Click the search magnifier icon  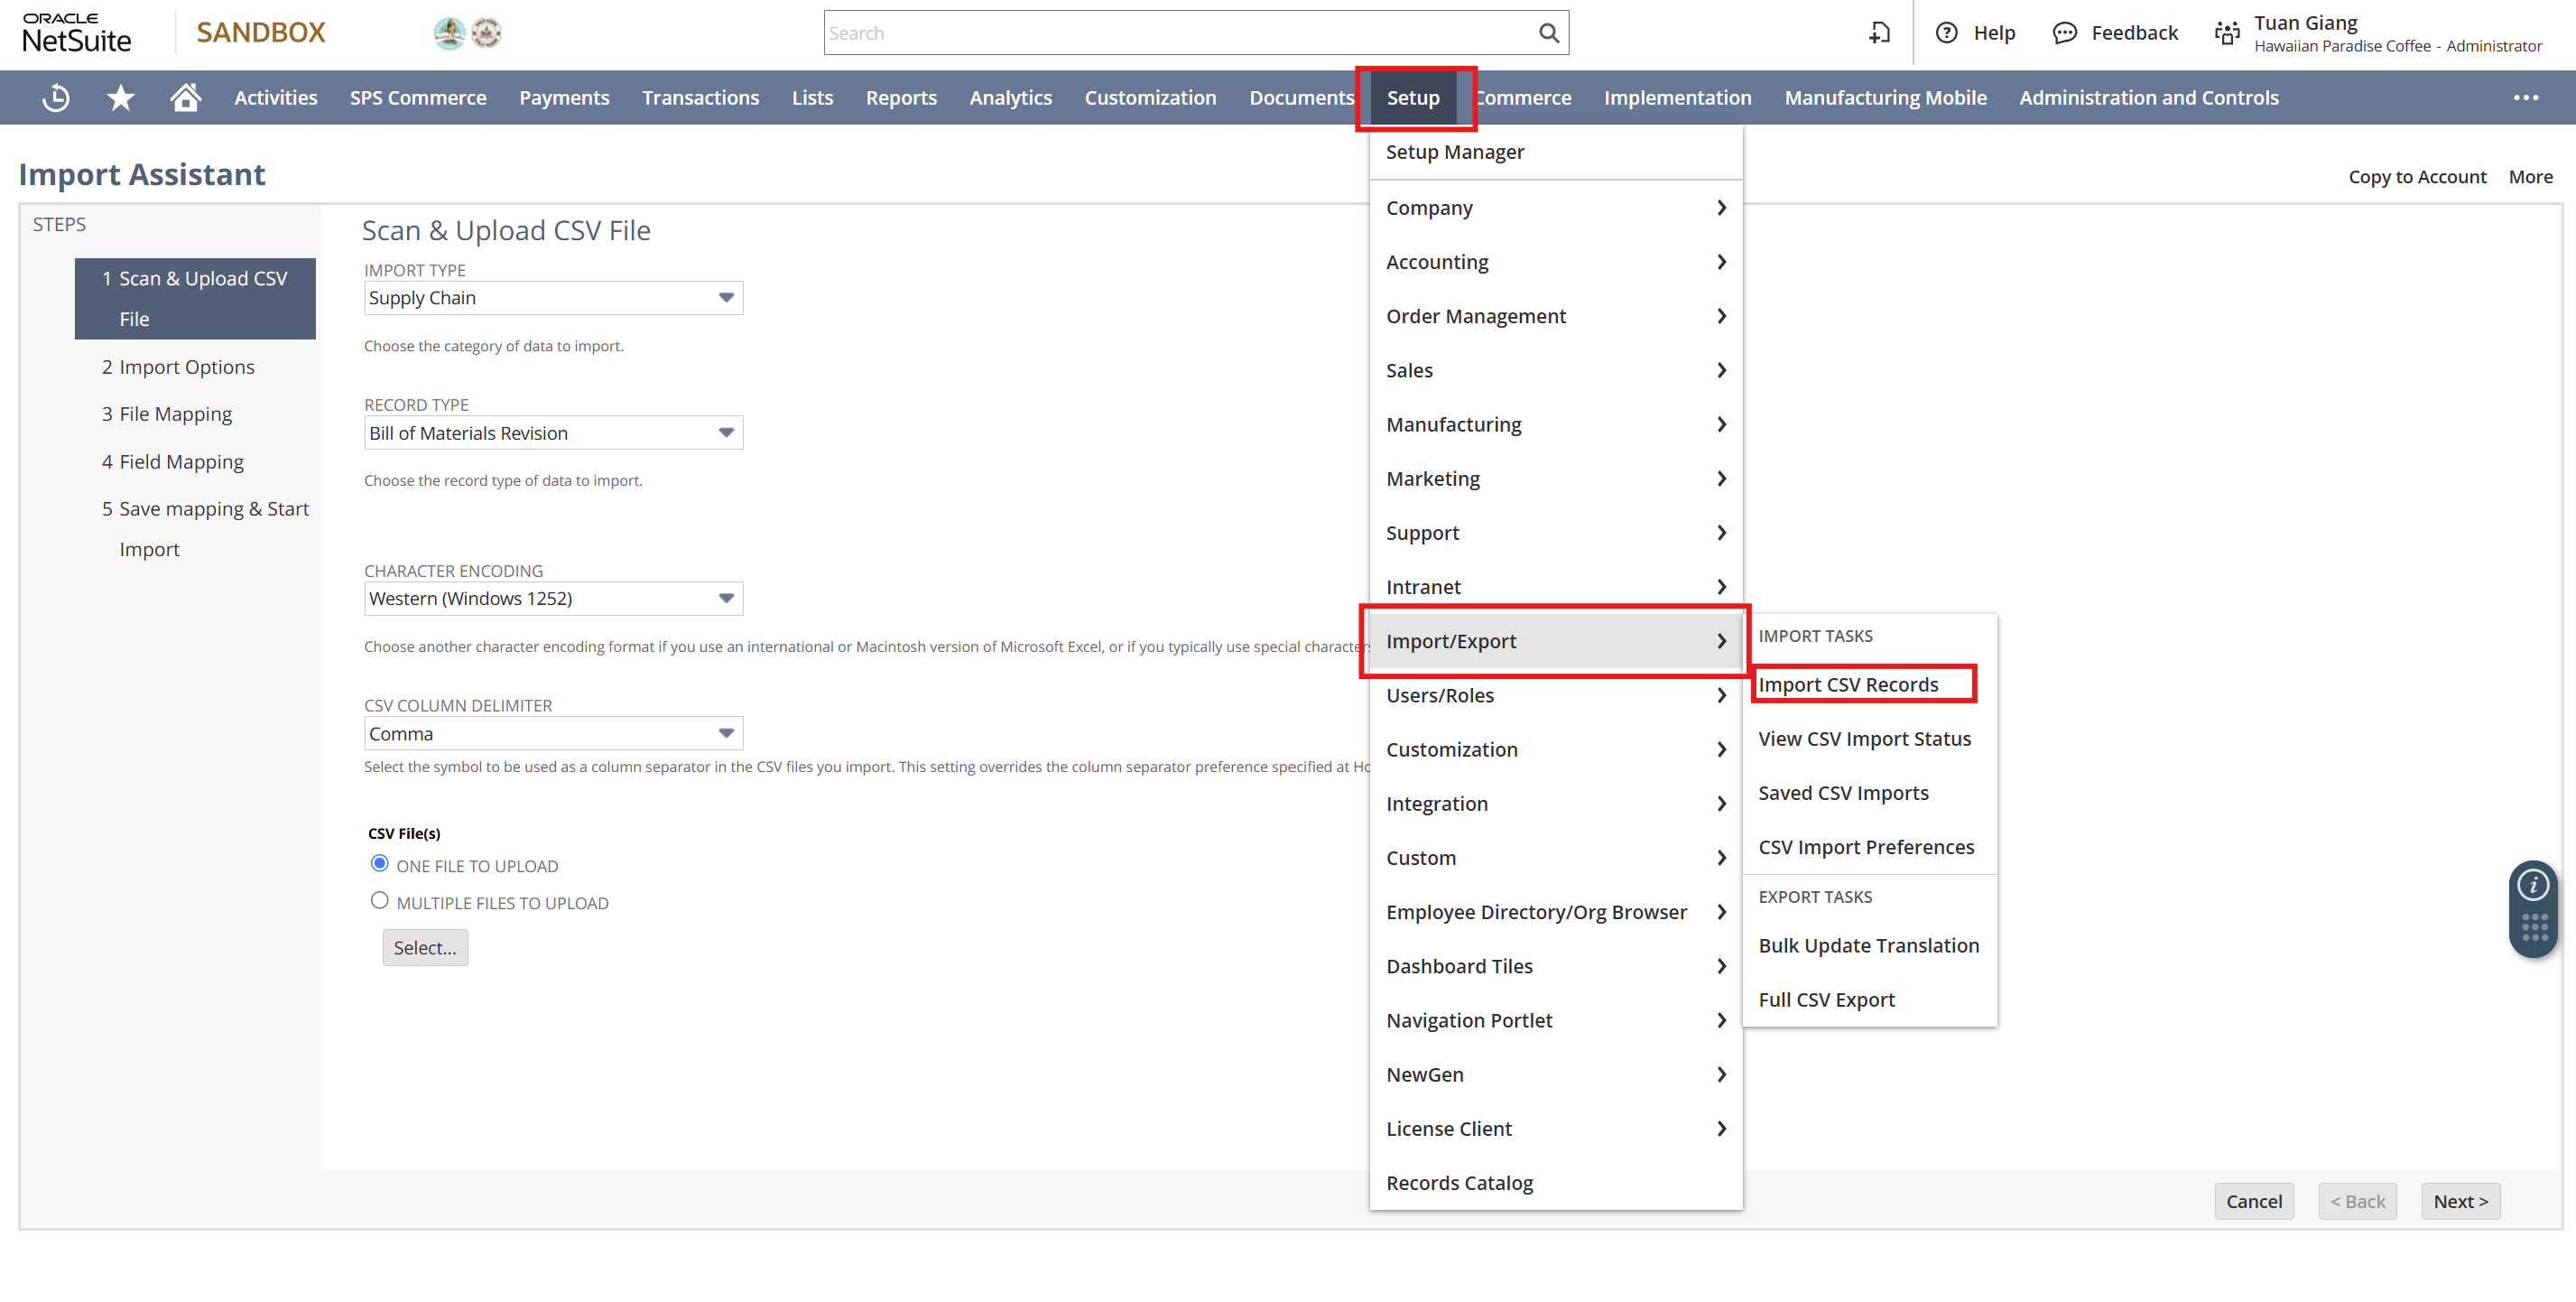tap(1548, 33)
